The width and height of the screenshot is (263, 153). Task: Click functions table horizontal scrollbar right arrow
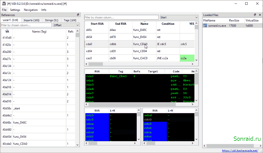[192, 64]
